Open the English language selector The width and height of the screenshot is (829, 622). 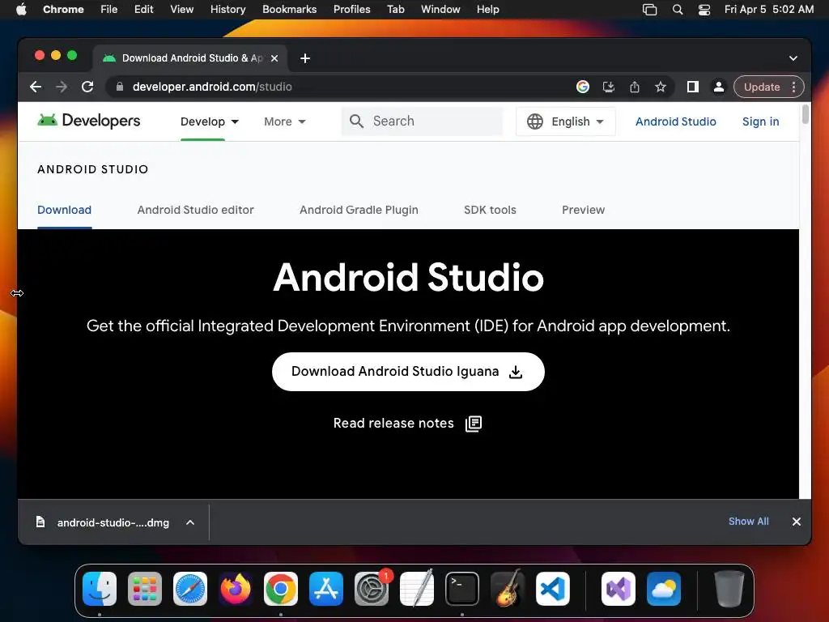coord(565,121)
